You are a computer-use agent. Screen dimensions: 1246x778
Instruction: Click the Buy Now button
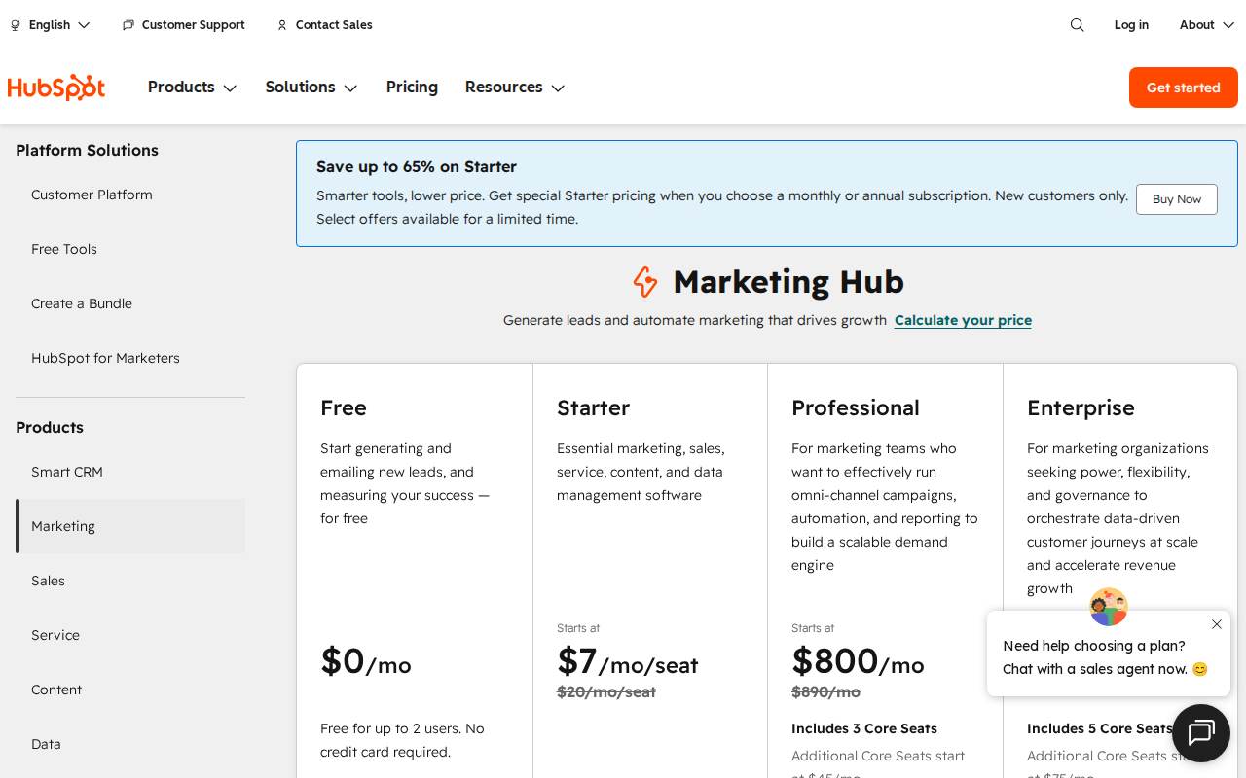1177,199
